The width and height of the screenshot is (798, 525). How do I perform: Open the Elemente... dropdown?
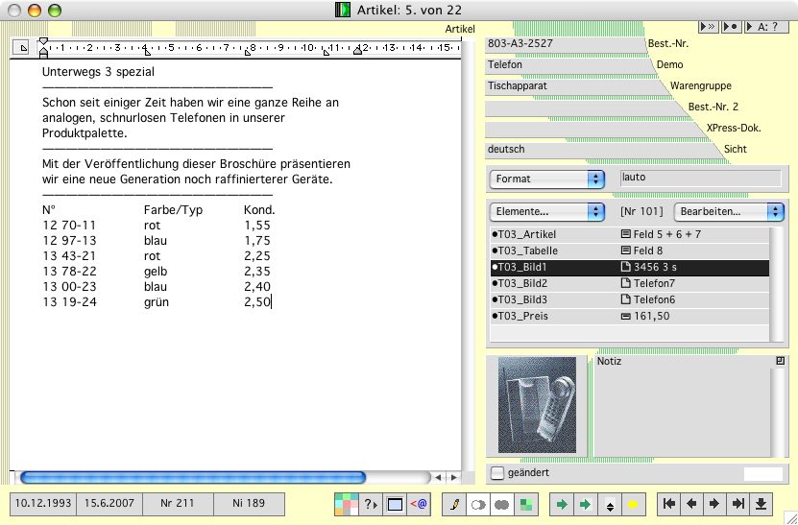[x=546, y=210]
